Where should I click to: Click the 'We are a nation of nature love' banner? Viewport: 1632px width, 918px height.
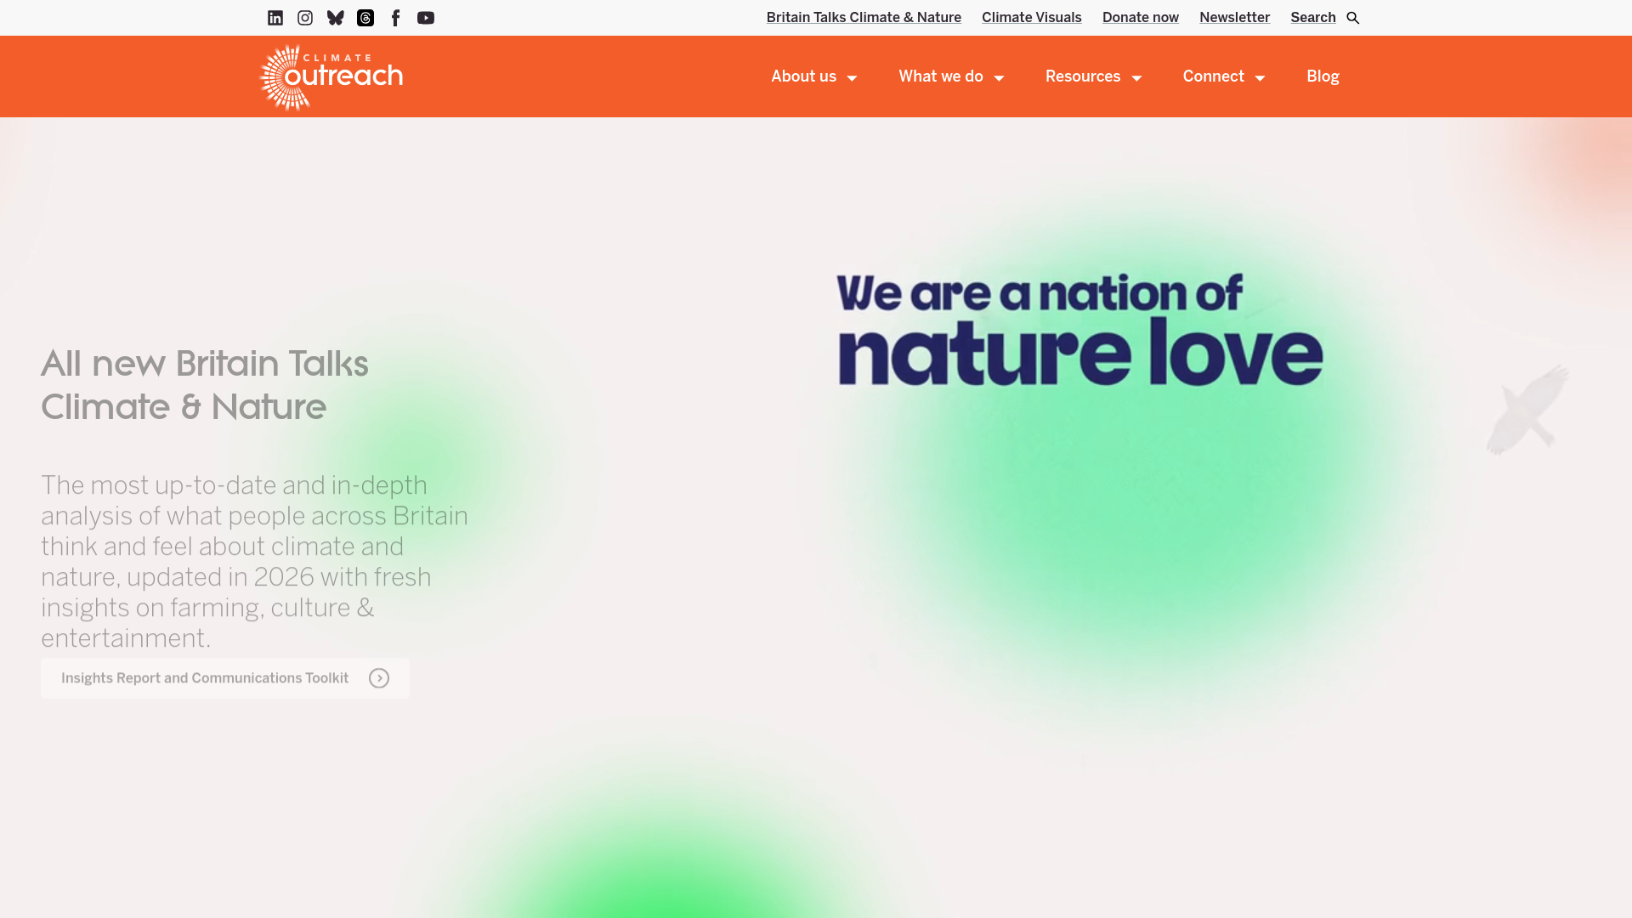(1079, 330)
